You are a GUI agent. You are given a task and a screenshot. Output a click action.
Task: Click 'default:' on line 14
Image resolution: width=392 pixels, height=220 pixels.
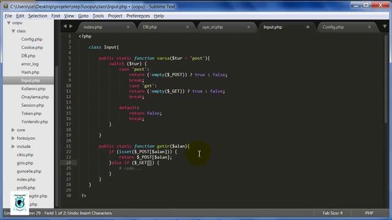click(129, 108)
